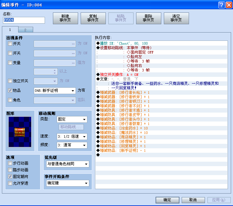Open the 类型 movement type dropdown
233x206 pixels.
click(72, 119)
